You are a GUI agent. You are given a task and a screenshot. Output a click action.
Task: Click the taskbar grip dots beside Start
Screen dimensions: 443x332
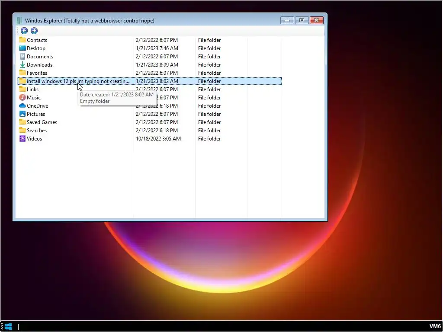pos(2,327)
